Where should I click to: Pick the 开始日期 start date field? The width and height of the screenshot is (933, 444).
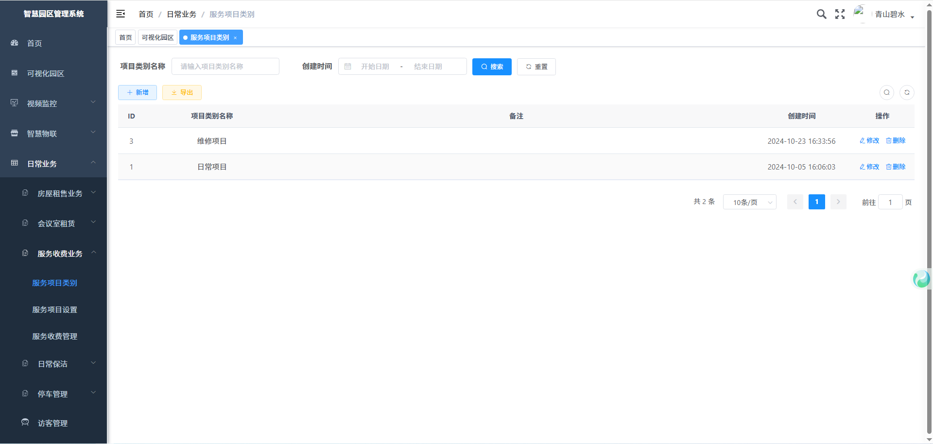click(375, 67)
